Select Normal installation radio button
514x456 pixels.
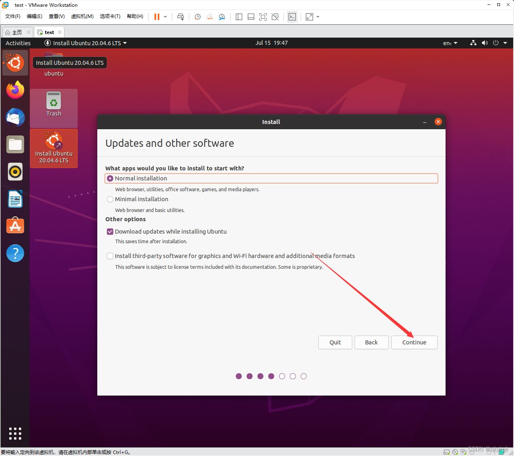point(110,178)
